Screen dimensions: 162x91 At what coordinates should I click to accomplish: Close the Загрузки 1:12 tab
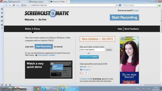(x=28, y=2)
